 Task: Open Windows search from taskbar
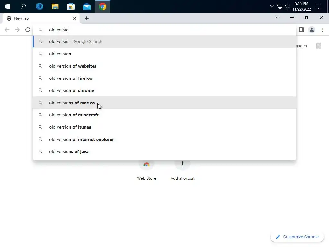point(23,6)
